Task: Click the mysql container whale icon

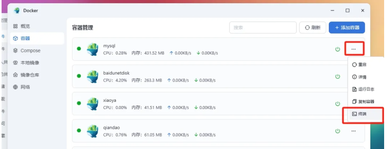Action: (93, 49)
